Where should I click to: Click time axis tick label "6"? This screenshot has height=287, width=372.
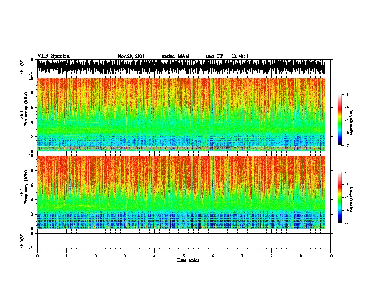click(x=213, y=256)
